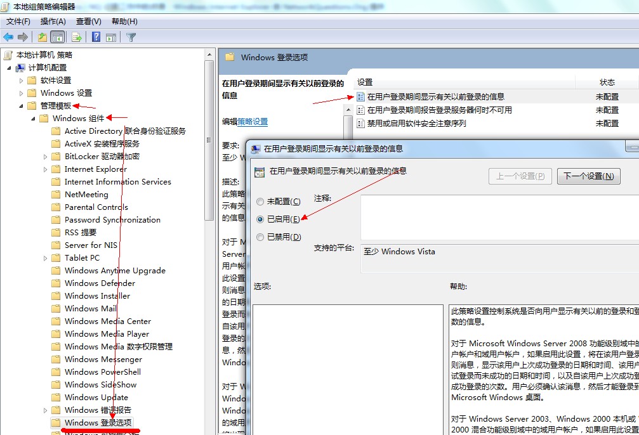Select the Windows Media Player tree item

click(107, 334)
